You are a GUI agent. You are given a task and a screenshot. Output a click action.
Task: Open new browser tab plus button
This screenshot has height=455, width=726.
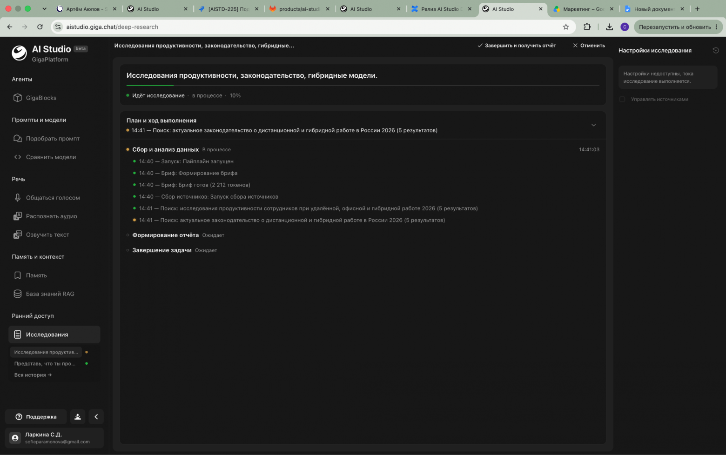697,9
